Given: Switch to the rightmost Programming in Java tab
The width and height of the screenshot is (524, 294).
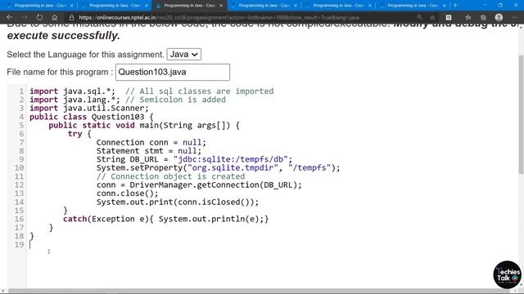Looking at the screenshot, I should [x=413, y=6].
